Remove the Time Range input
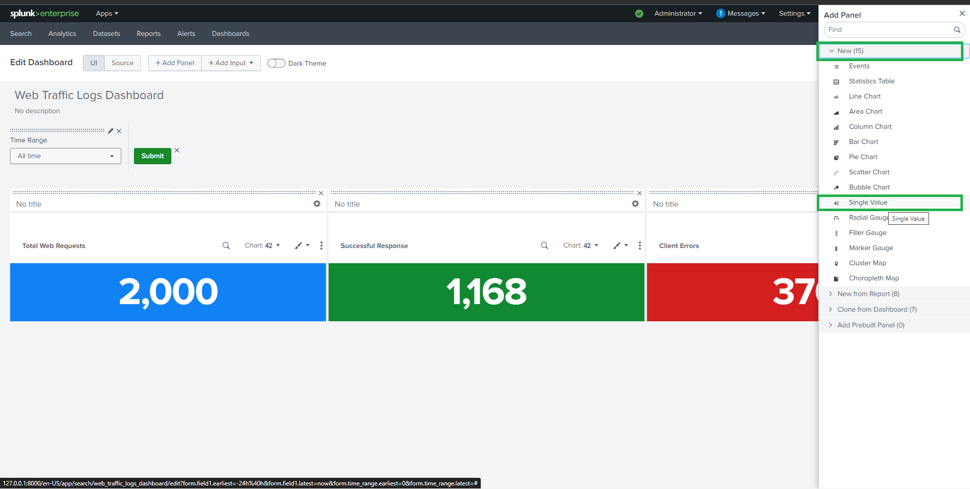Image resolution: width=970 pixels, height=489 pixels. (x=119, y=131)
